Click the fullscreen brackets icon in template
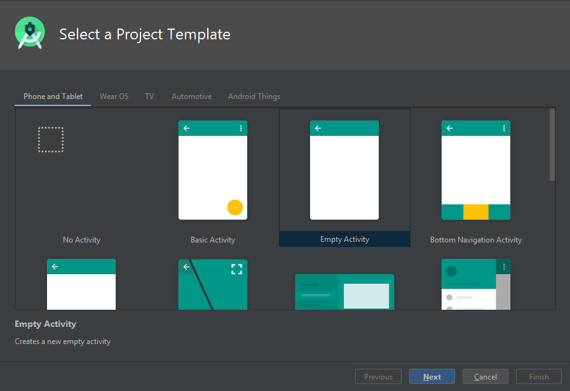Viewport: 570px width, 391px height. pos(236,269)
